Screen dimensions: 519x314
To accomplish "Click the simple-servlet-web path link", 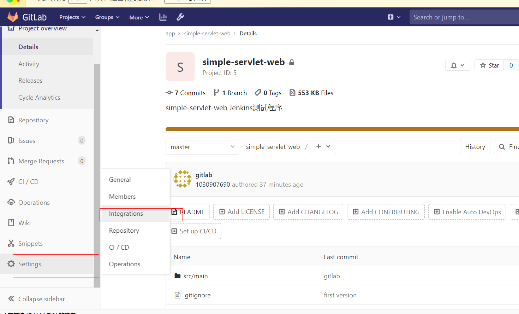I will coord(273,146).
